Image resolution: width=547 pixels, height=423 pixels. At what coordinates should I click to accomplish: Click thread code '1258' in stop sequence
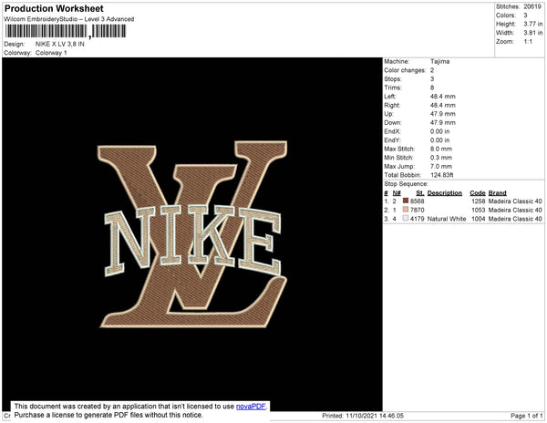tap(479, 201)
